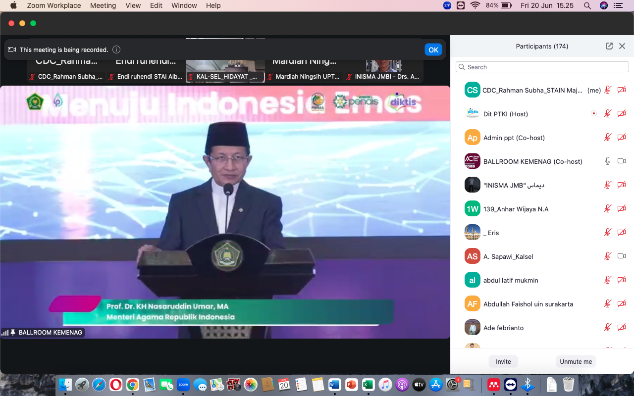
Task: Click camera-off icon of Admin ppt
Action: click(x=622, y=138)
